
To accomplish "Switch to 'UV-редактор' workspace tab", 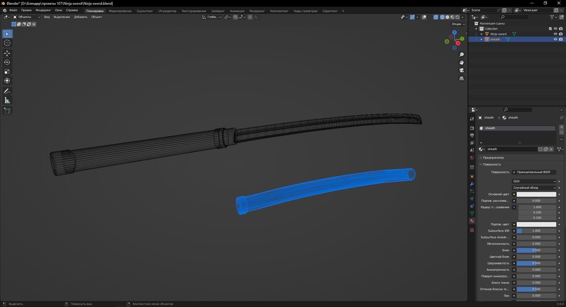I will click(167, 11).
